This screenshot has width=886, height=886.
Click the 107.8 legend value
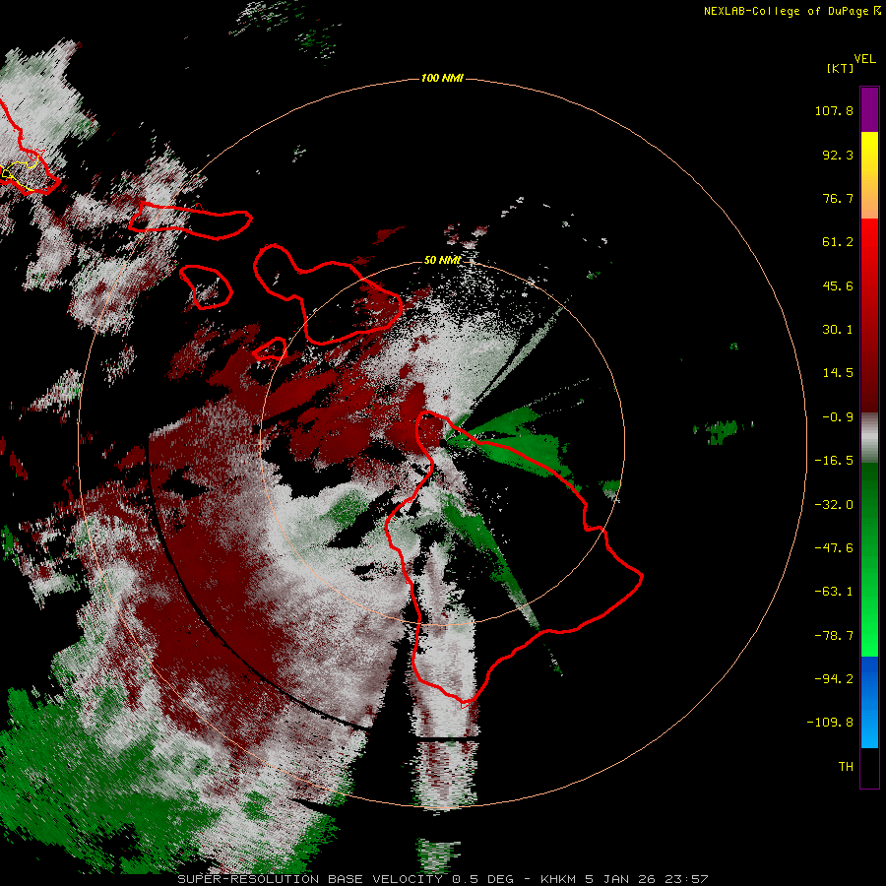coord(834,110)
